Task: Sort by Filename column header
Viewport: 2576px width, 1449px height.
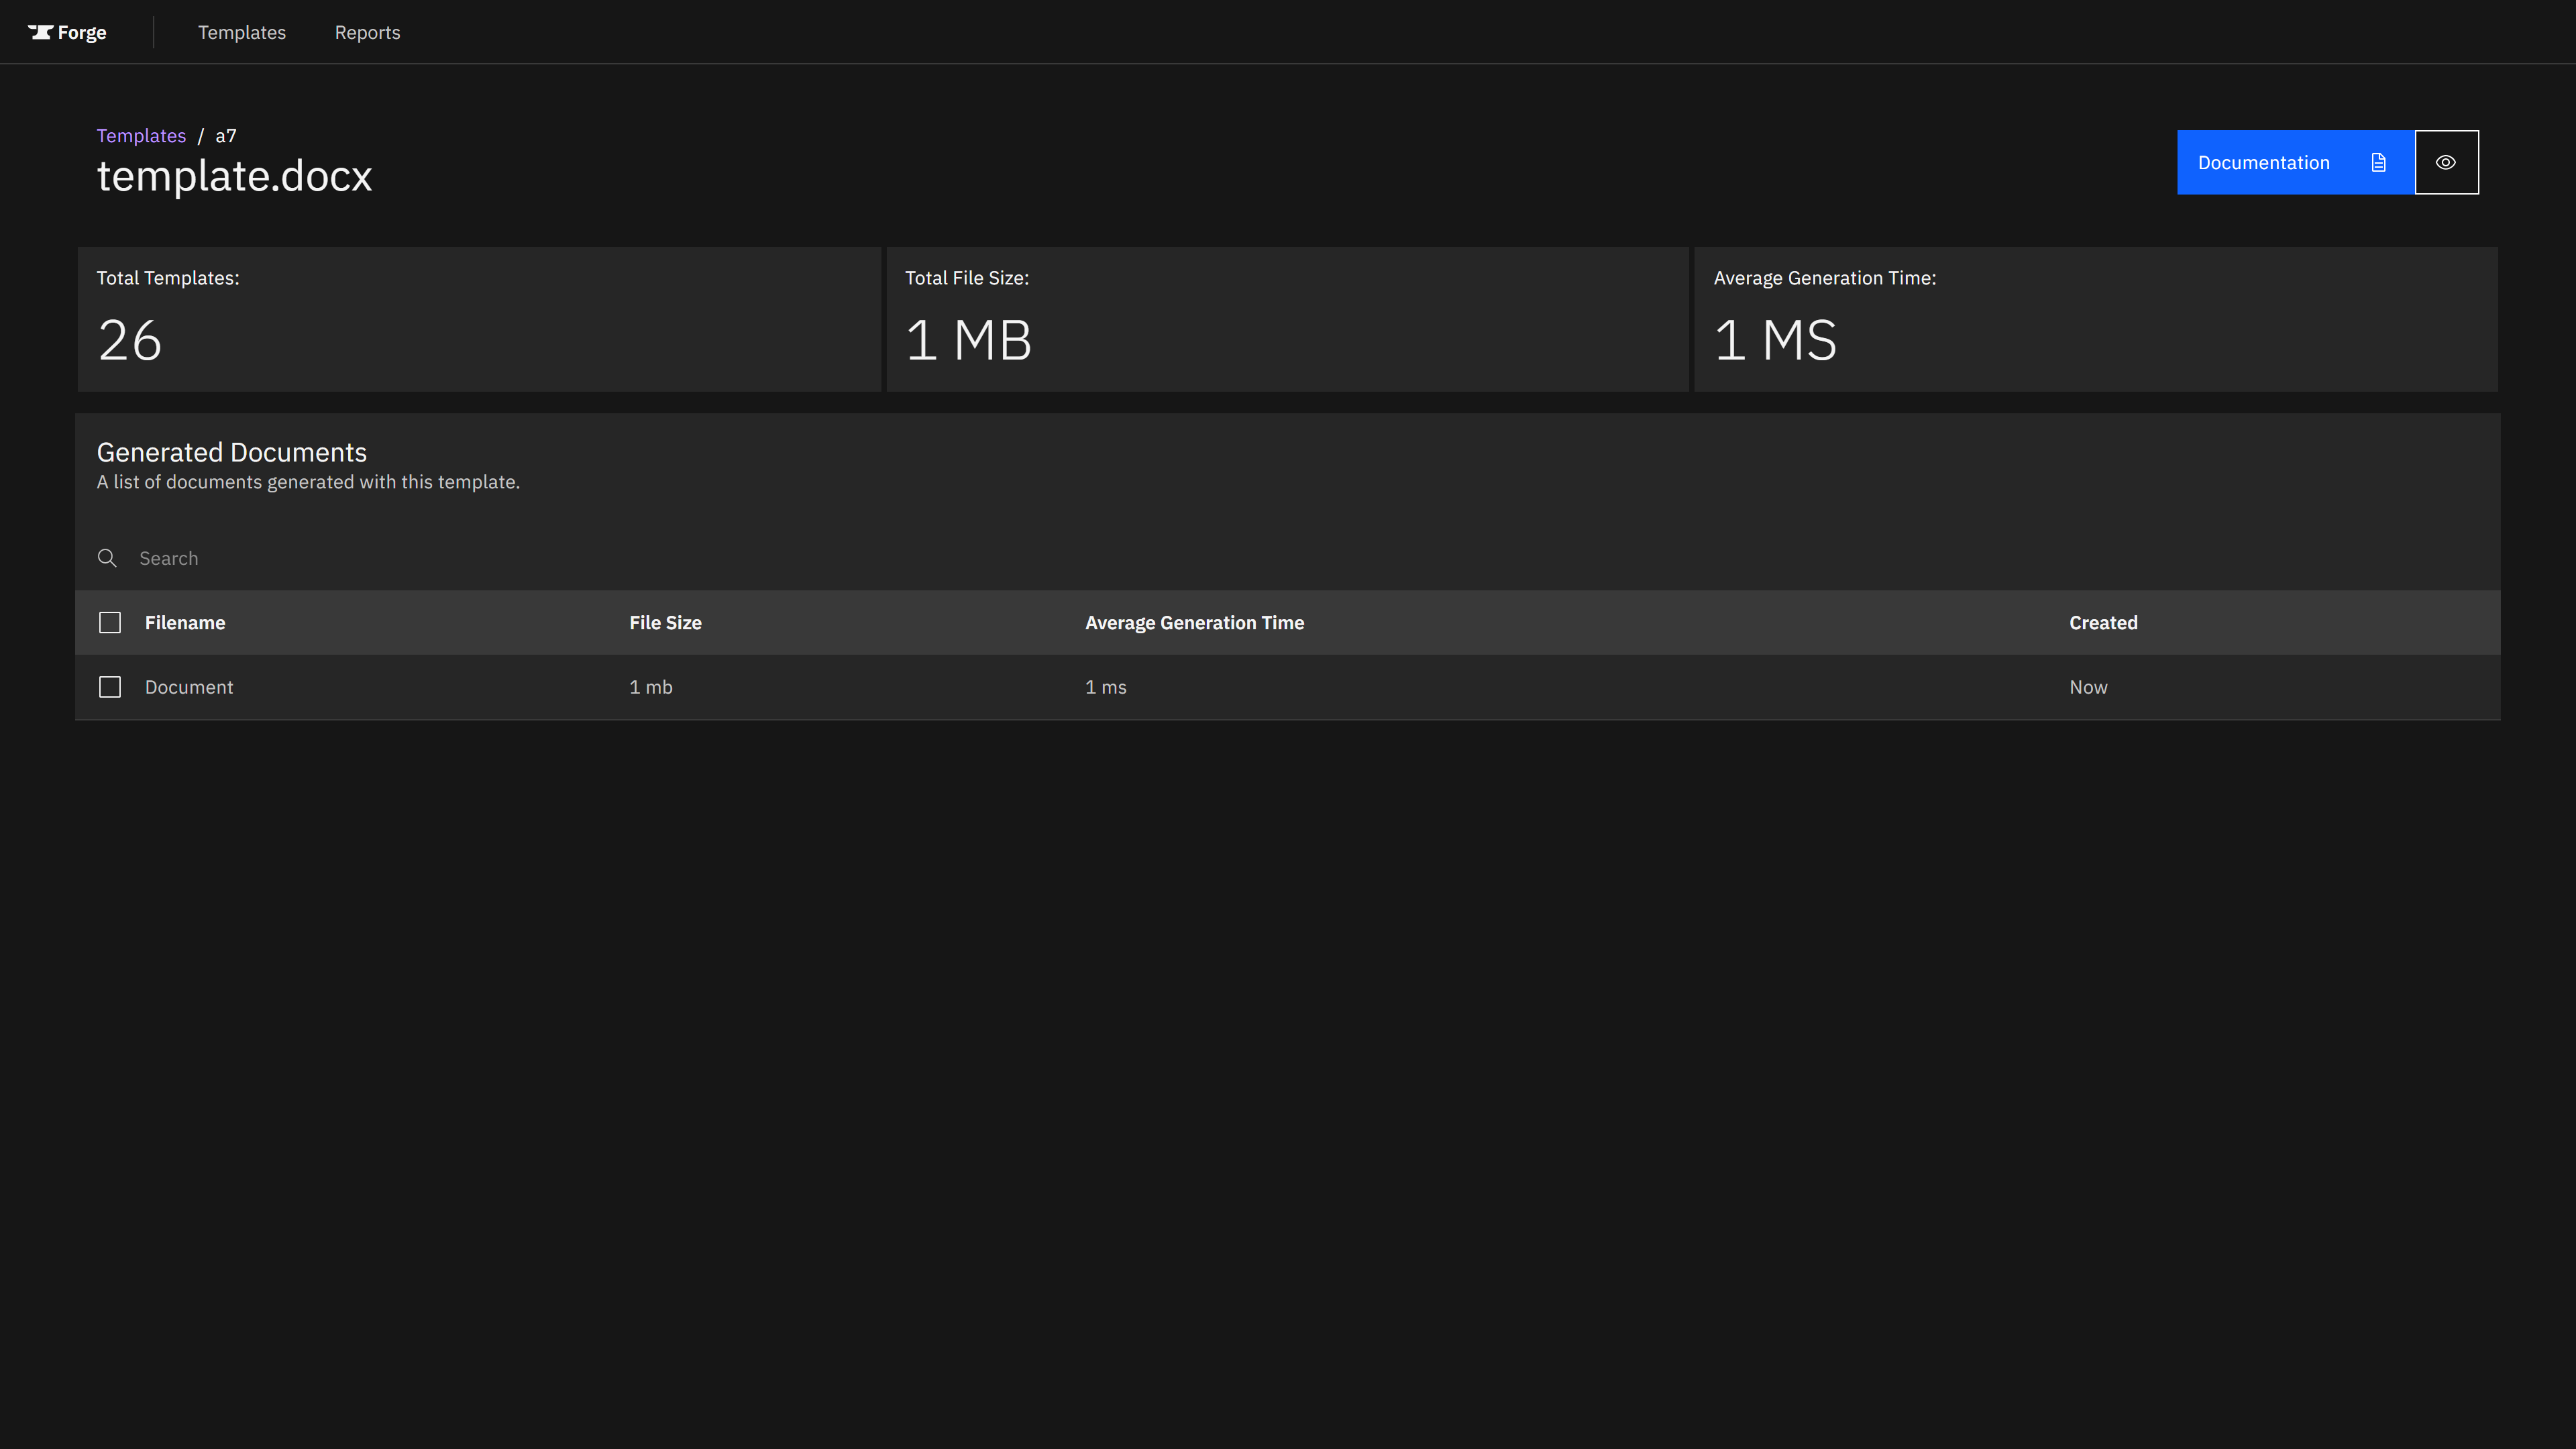Action: [185, 623]
